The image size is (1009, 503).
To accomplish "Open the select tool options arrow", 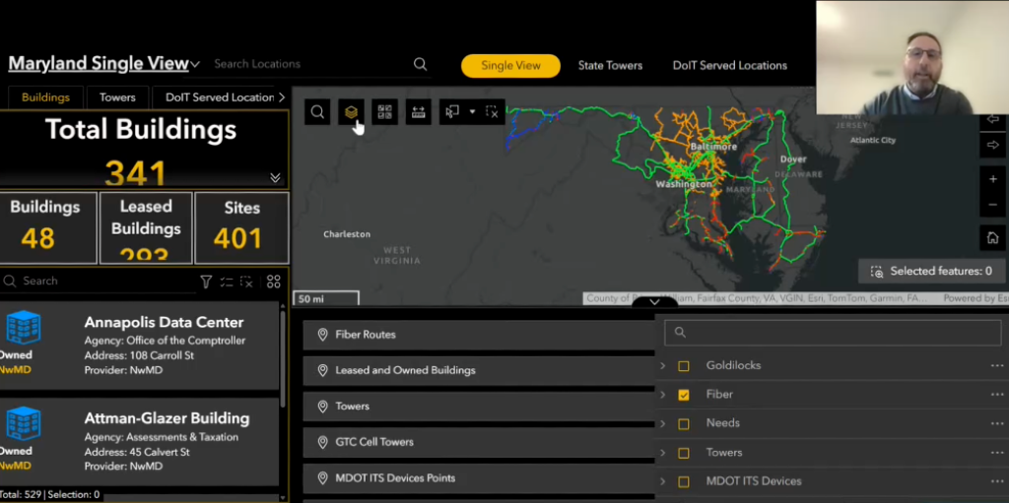I will tap(472, 112).
